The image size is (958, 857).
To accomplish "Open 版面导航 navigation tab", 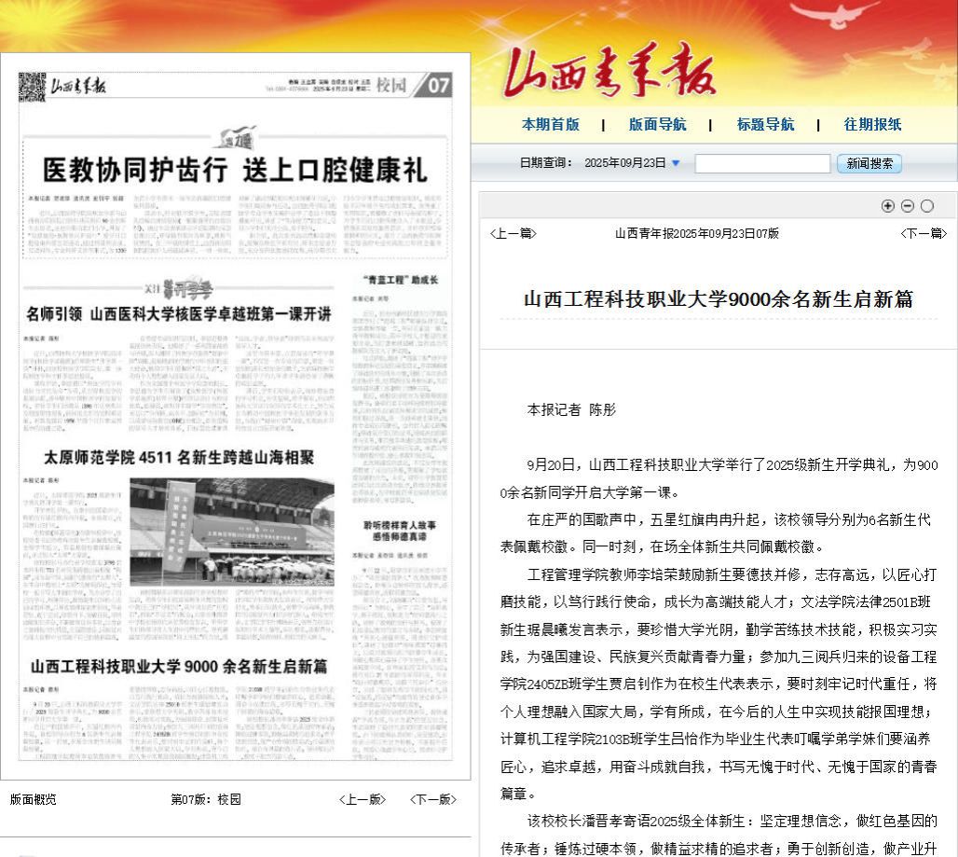I will 657,125.
